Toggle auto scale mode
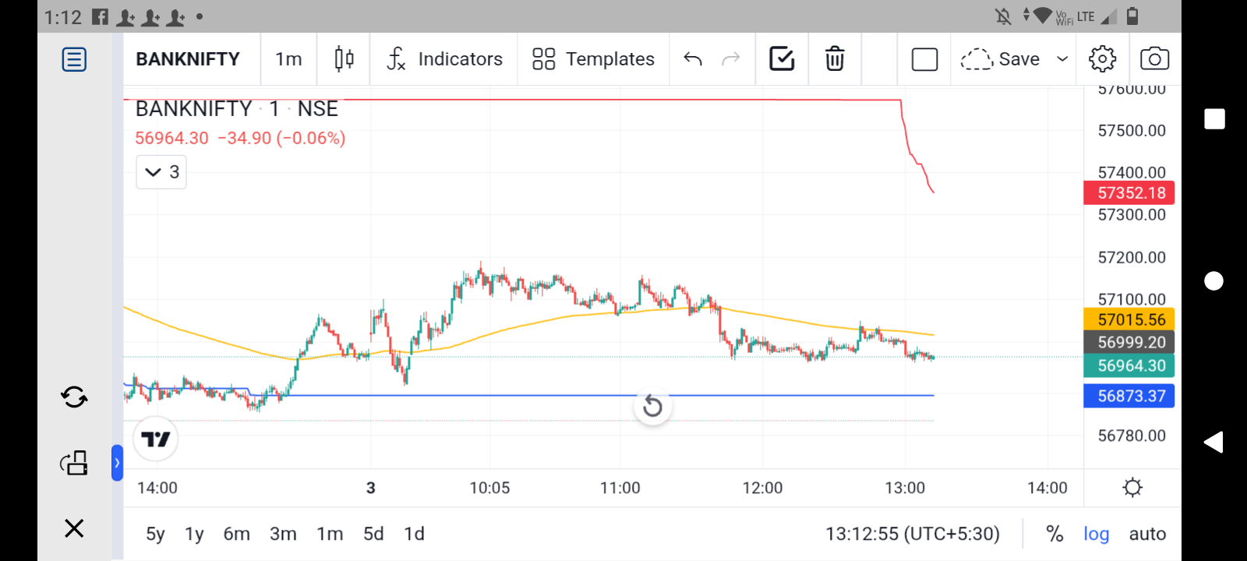This screenshot has width=1247, height=561. pyautogui.click(x=1147, y=534)
